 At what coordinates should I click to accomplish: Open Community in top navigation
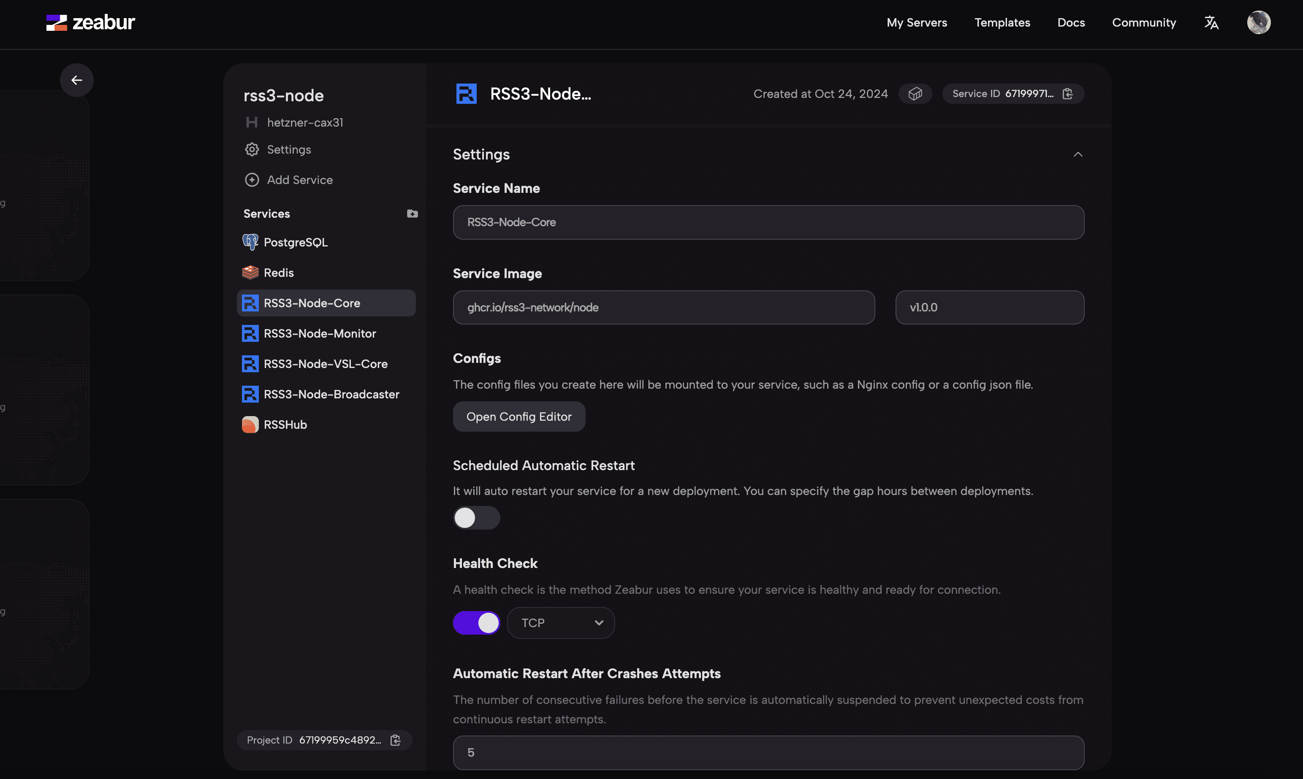point(1144,22)
